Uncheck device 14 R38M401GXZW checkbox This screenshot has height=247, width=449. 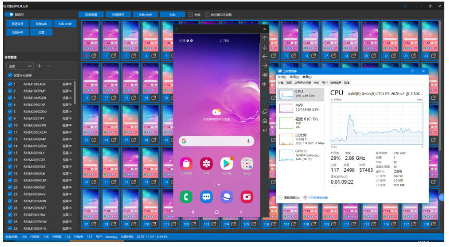pos(10,146)
